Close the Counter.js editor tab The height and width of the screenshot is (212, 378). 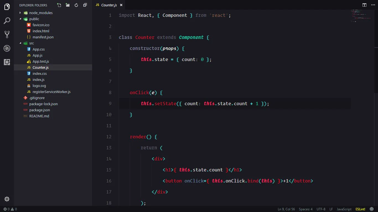pos(121,5)
